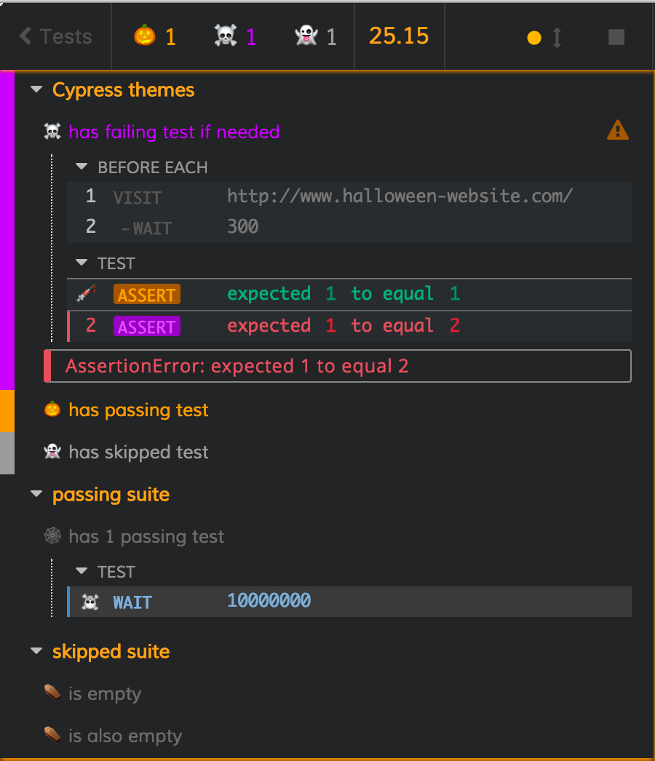
Task: Open the 'has passing test' entry
Action: coord(138,410)
